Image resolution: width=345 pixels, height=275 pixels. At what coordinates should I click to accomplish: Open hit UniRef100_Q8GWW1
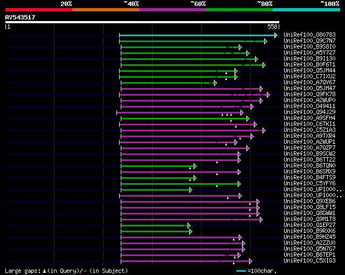pyautogui.click(x=309, y=213)
